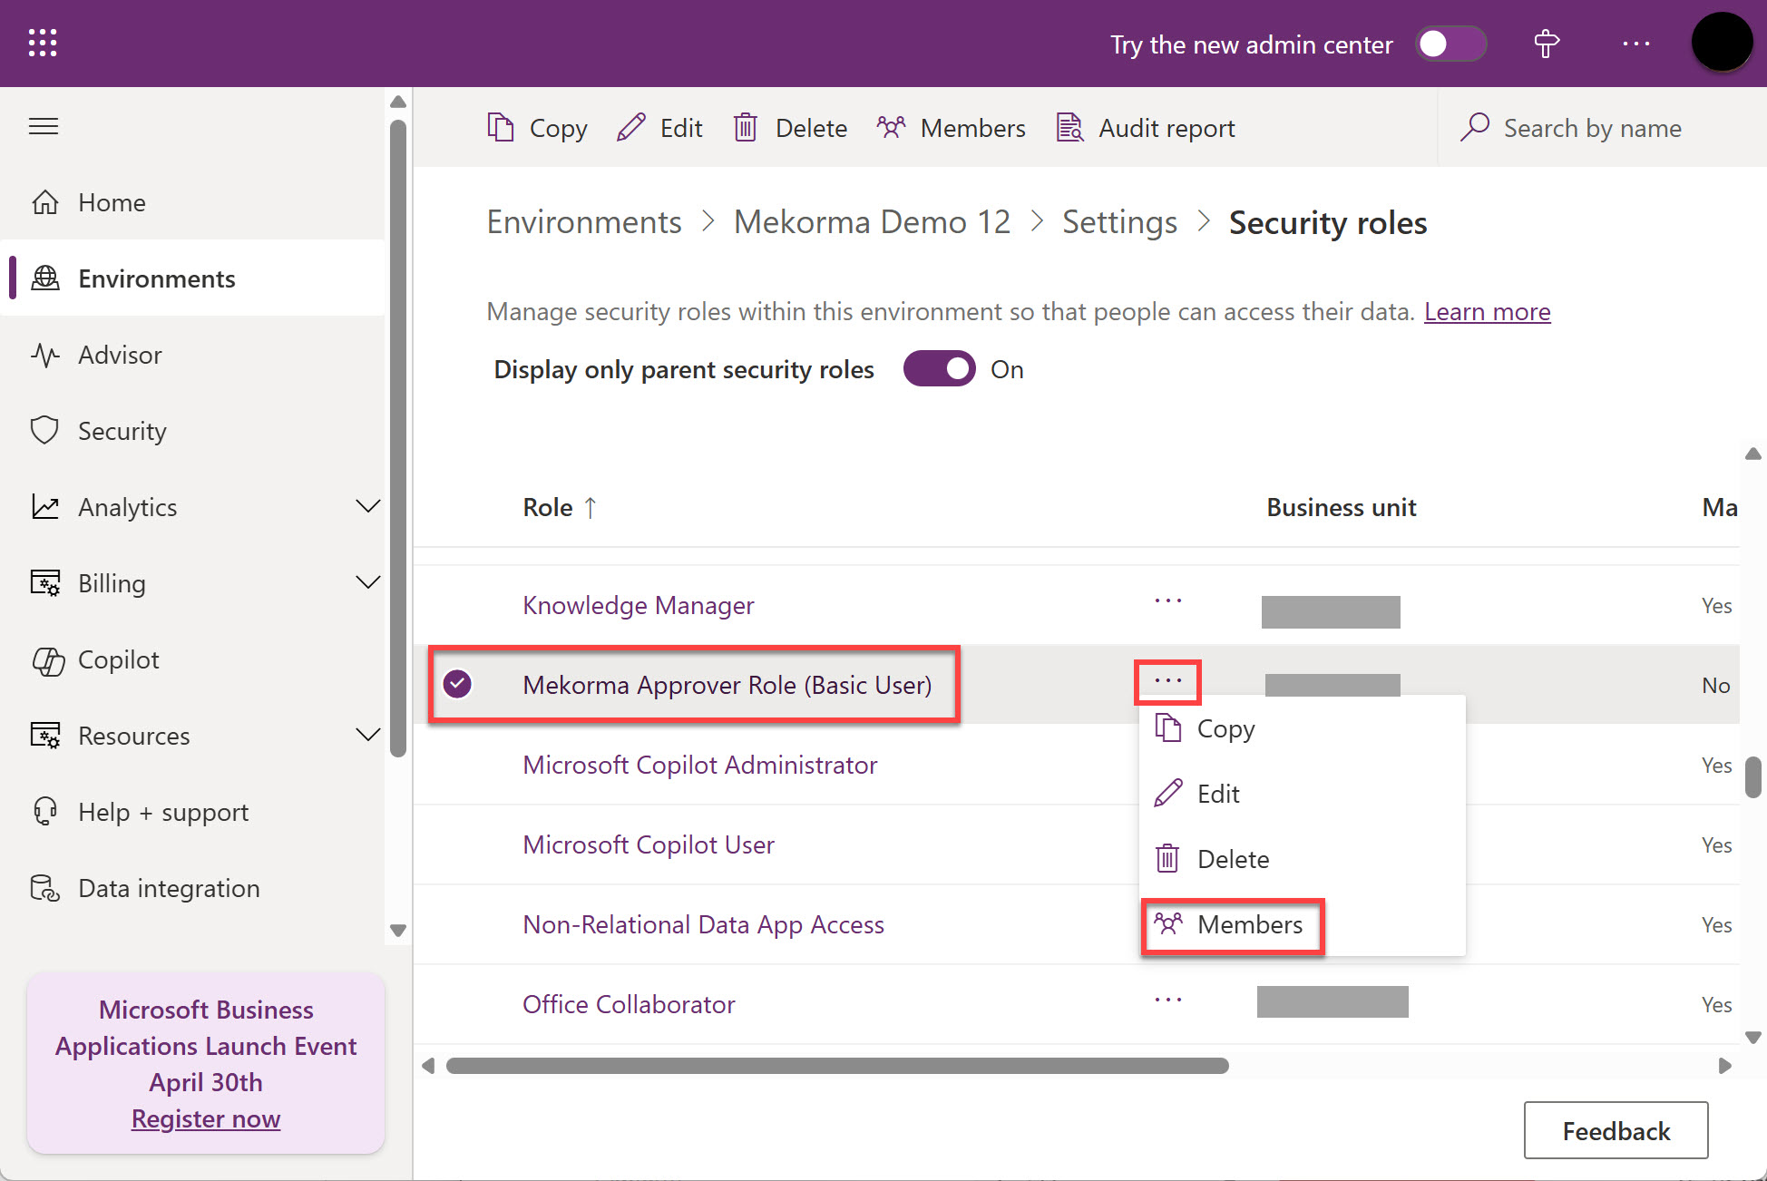Viewport: 1767px width, 1181px height.
Task: Deselect the Mekorma Approver Role checkmark
Action: (x=457, y=684)
